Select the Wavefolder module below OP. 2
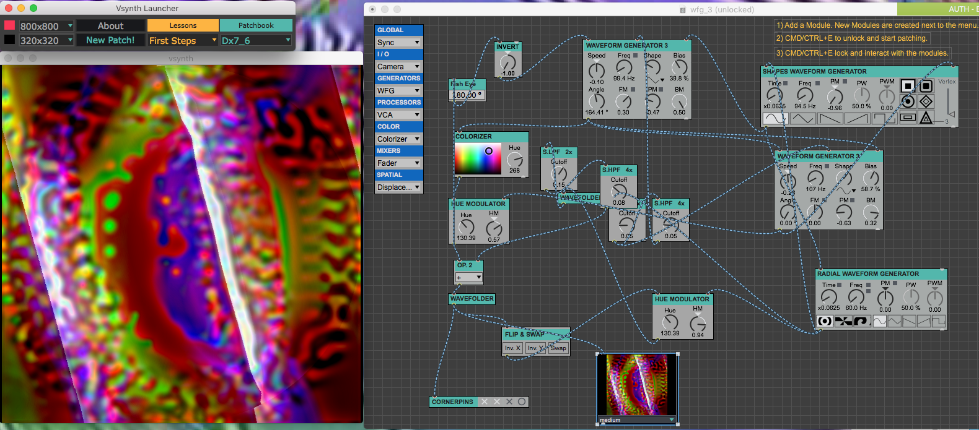This screenshot has height=430, width=979. click(x=472, y=299)
